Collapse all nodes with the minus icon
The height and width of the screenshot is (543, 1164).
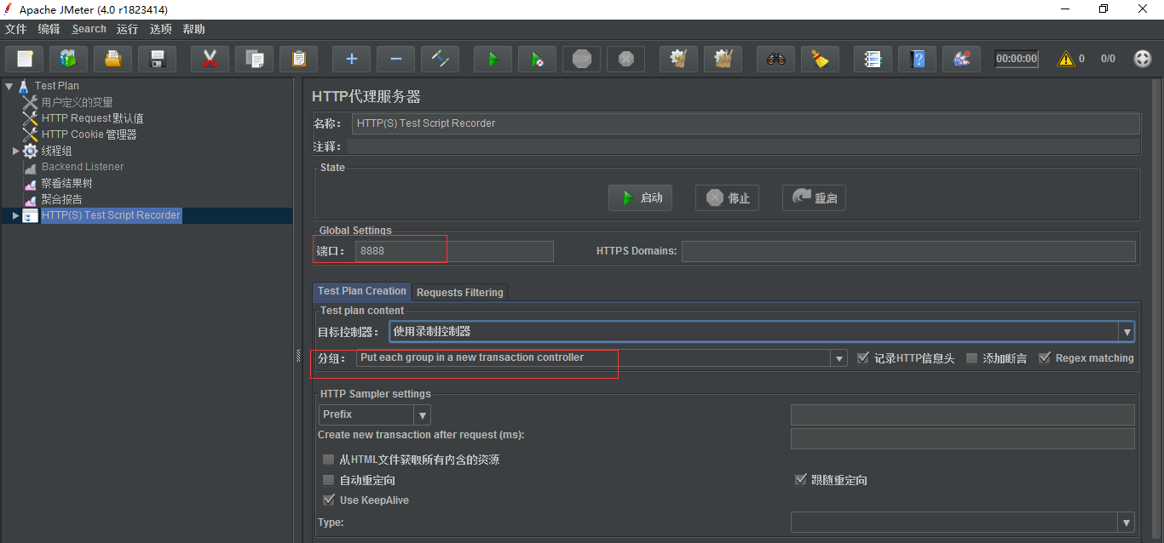coord(395,59)
